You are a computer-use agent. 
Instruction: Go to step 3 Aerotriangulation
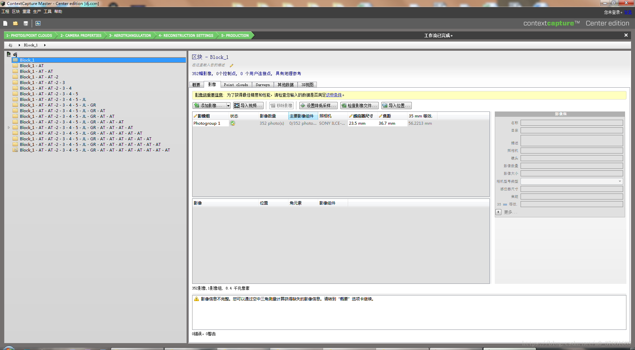130,35
